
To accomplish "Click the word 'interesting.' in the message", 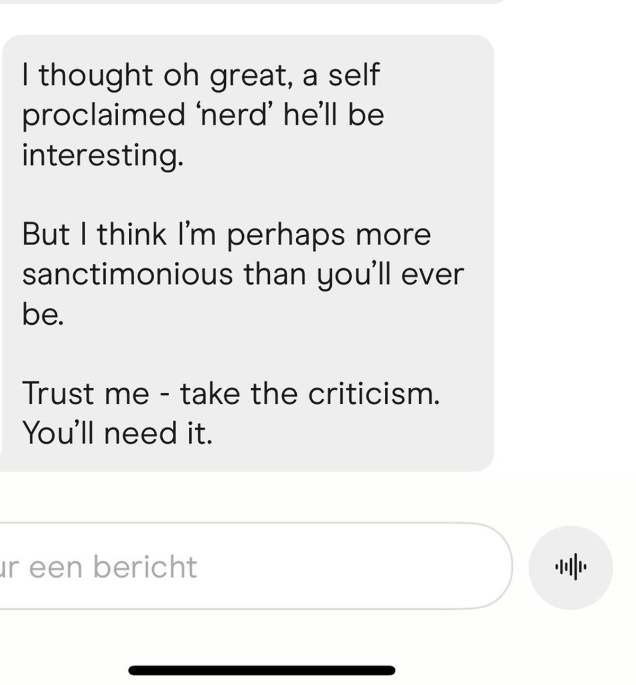I will point(103,155).
